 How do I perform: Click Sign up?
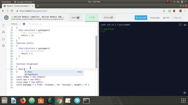[177, 17]
